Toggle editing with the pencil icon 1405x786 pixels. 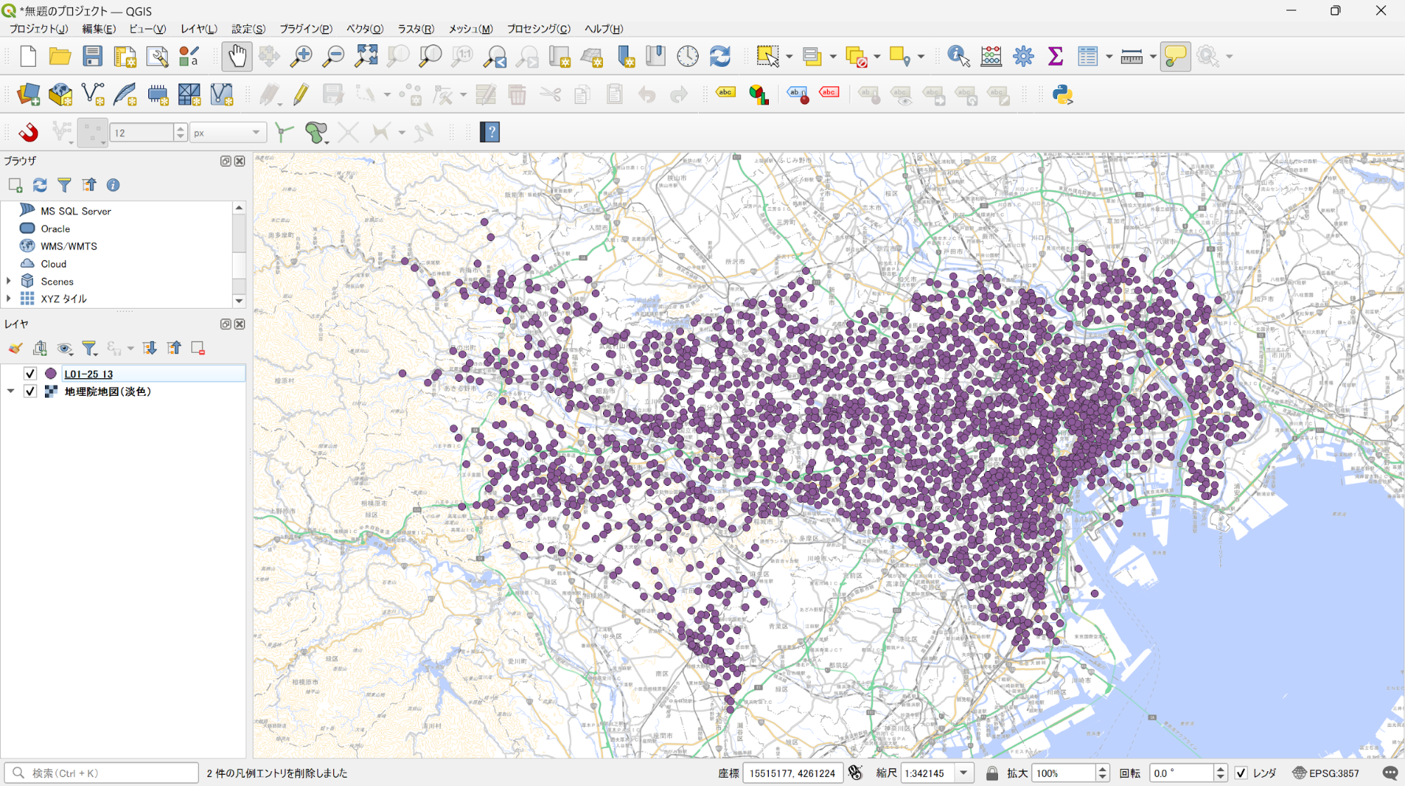[301, 94]
